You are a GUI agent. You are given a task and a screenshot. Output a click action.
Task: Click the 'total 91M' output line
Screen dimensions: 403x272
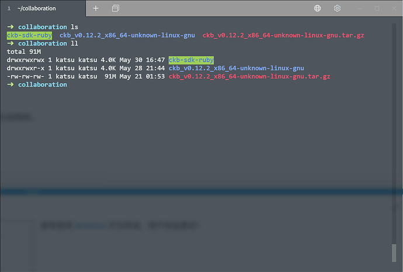(x=24, y=51)
